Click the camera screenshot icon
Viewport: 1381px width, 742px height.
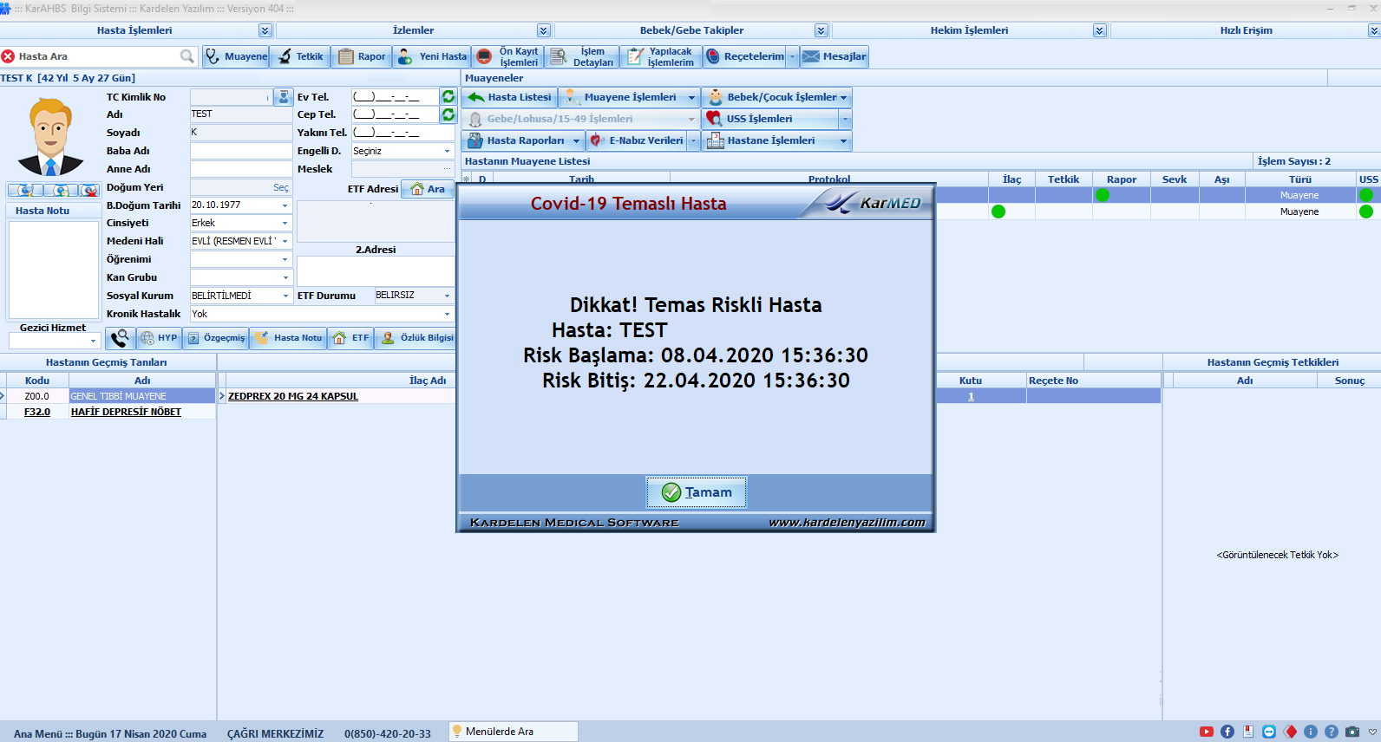[1352, 732]
